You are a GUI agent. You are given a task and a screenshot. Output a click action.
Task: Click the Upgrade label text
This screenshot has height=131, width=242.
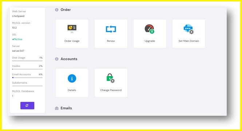pos(150,41)
